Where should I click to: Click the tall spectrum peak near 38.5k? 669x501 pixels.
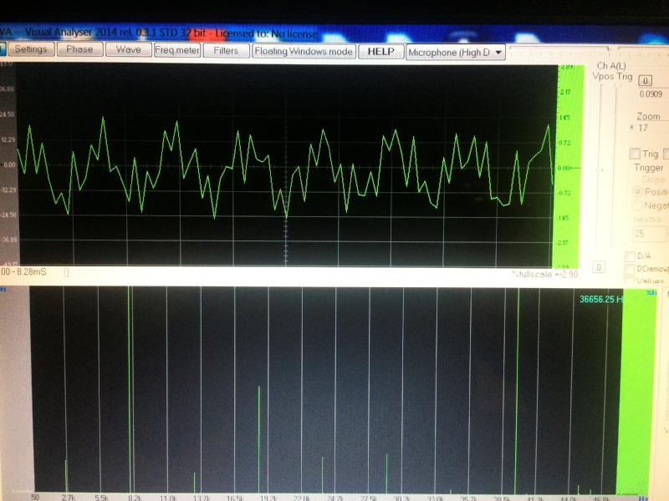tap(517, 391)
